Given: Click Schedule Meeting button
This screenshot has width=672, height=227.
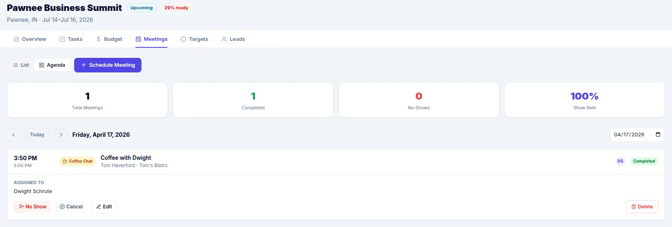Looking at the screenshot, I should tap(108, 65).
